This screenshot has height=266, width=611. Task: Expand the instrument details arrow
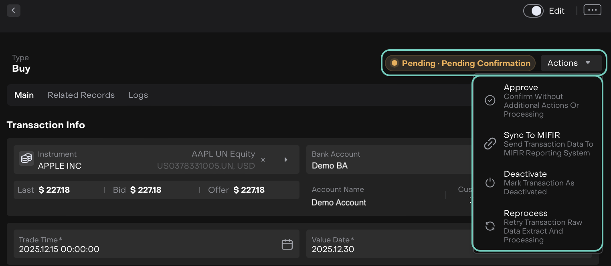(286, 160)
